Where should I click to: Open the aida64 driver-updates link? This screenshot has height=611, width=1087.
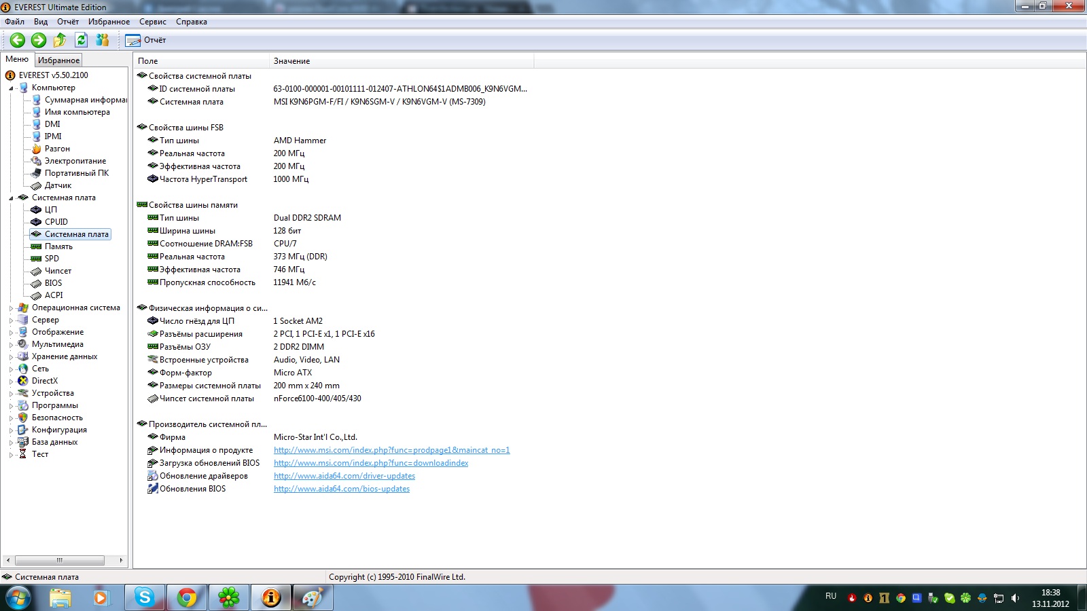344,476
